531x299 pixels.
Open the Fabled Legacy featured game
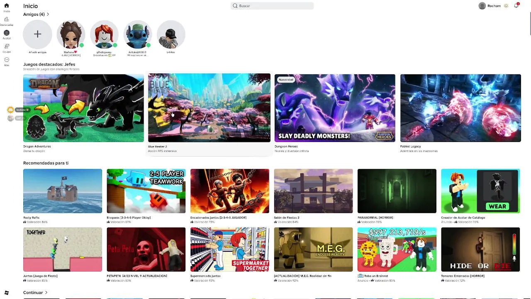tap(460, 108)
